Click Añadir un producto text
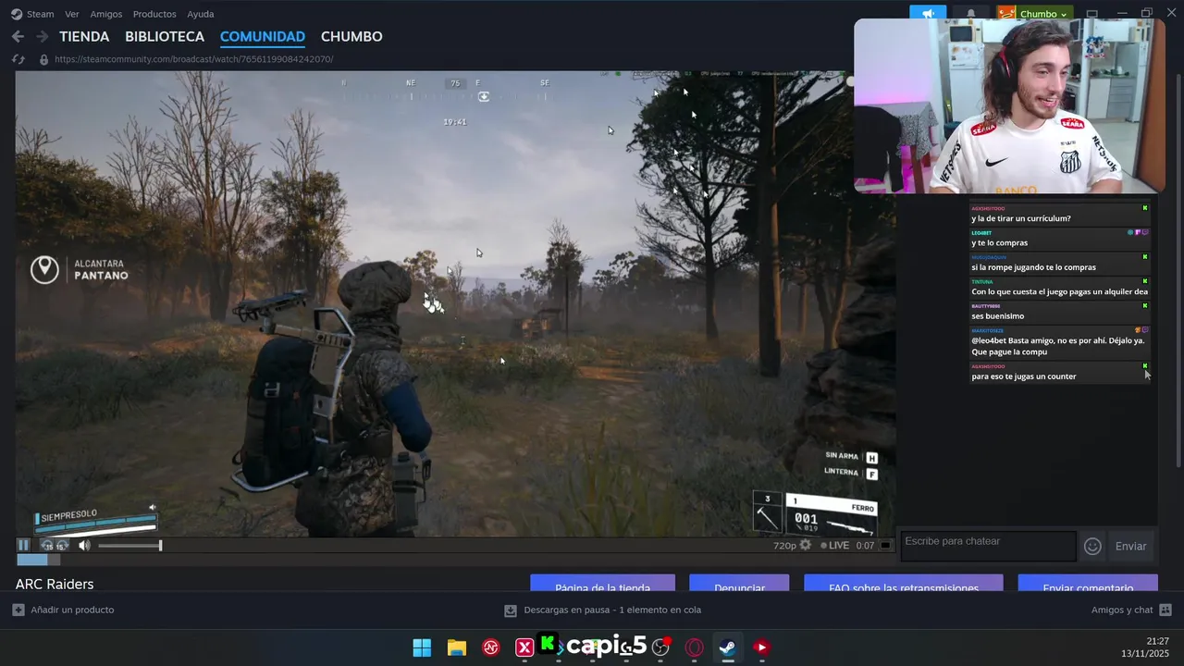Image resolution: width=1184 pixels, height=666 pixels. [x=72, y=610]
